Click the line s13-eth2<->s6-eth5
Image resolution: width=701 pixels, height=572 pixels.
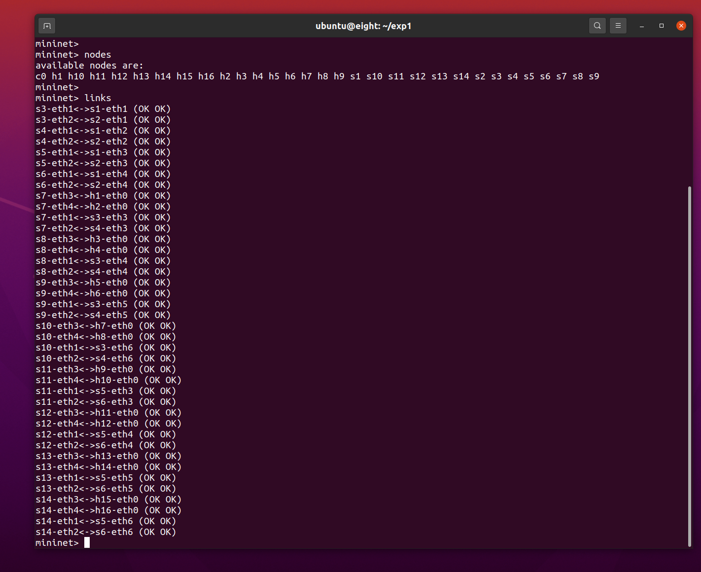[106, 489]
